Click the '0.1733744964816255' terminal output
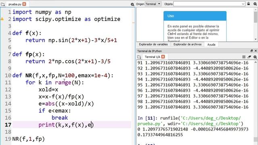This screenshot has width=258, height=145. 160,135
